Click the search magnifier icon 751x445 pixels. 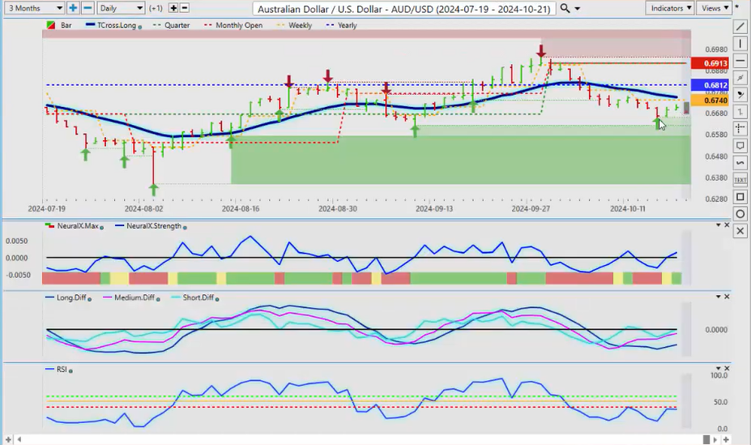click(565, 8)
